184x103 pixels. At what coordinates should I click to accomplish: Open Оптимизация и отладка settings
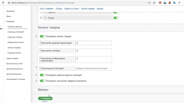[x=16, y=79]
